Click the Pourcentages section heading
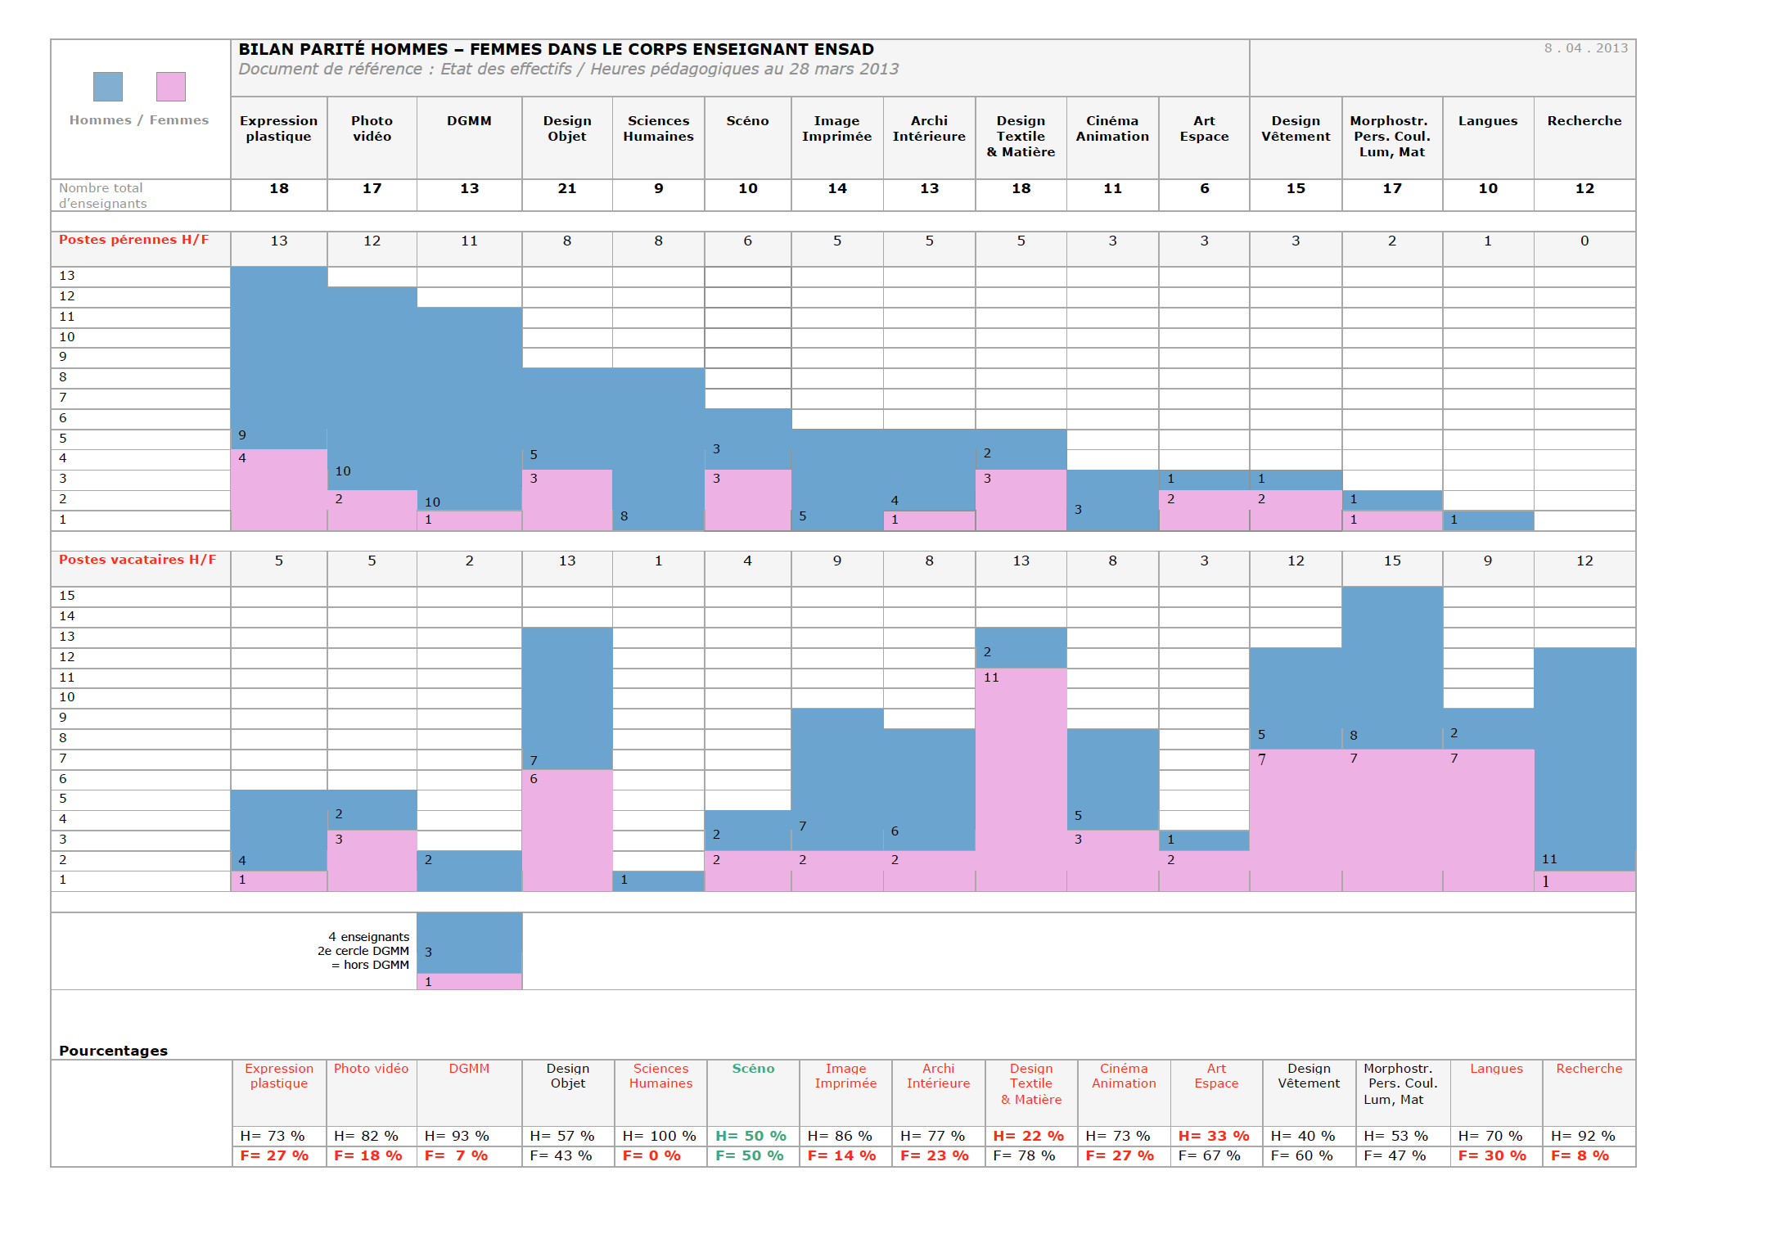The image size is (1776, 1252). (x=113, y=1051)
